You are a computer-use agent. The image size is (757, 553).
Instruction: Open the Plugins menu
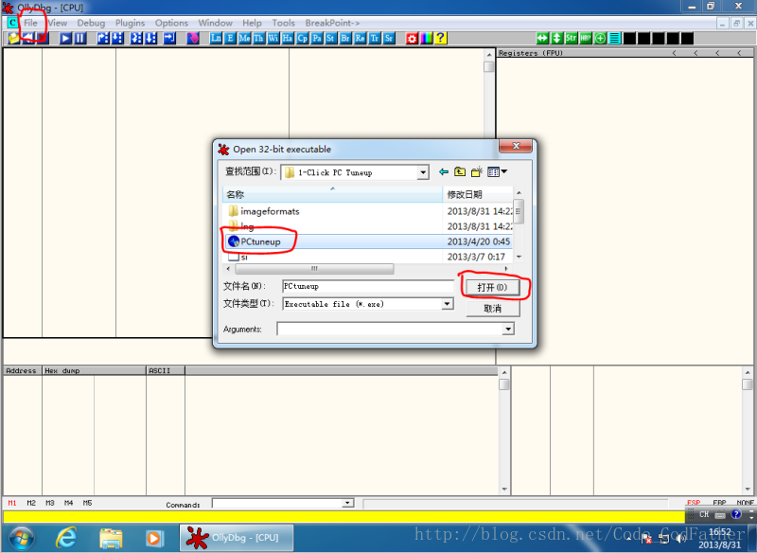[x=130, y=23]
